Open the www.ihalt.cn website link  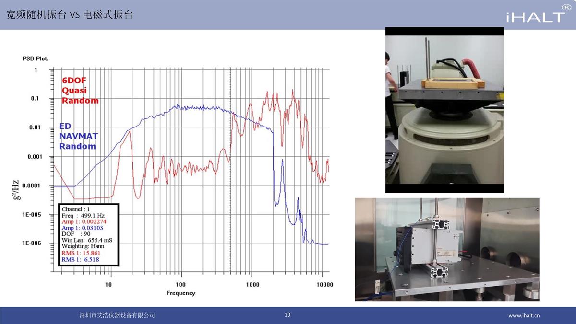click(524, 315)
